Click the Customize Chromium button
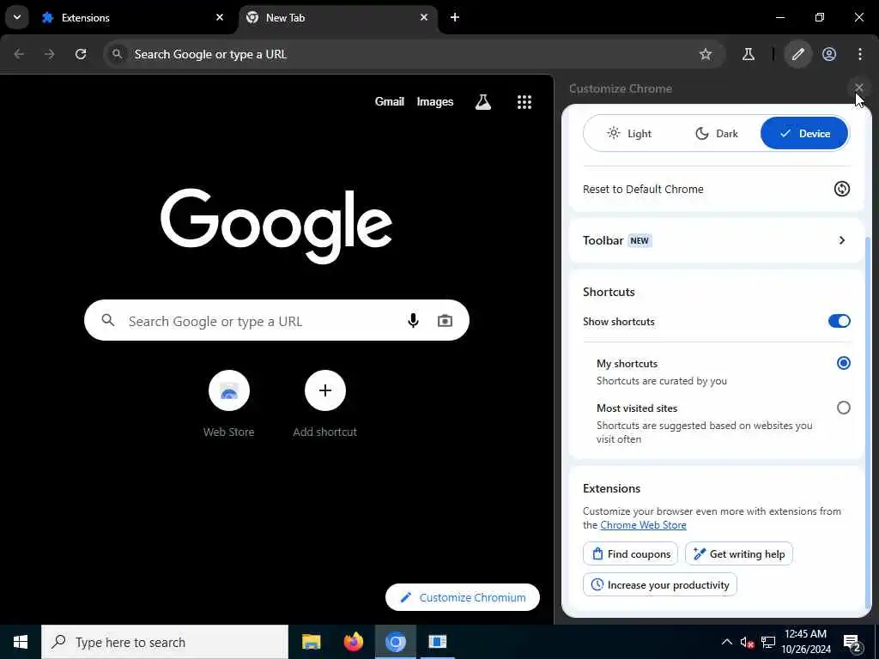 [463, 597]
